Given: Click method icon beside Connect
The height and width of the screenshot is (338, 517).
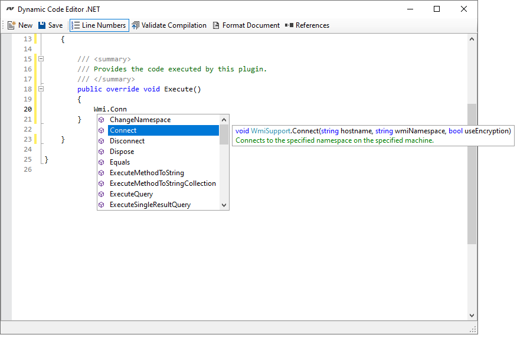Looking at the screenshot, I should tap(102, 130).
